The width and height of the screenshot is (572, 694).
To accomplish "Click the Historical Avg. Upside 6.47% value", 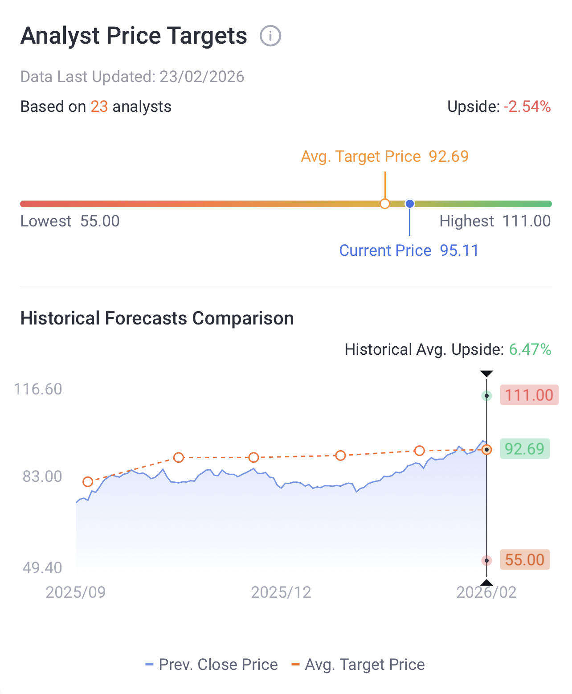I will tap(530, 349).
